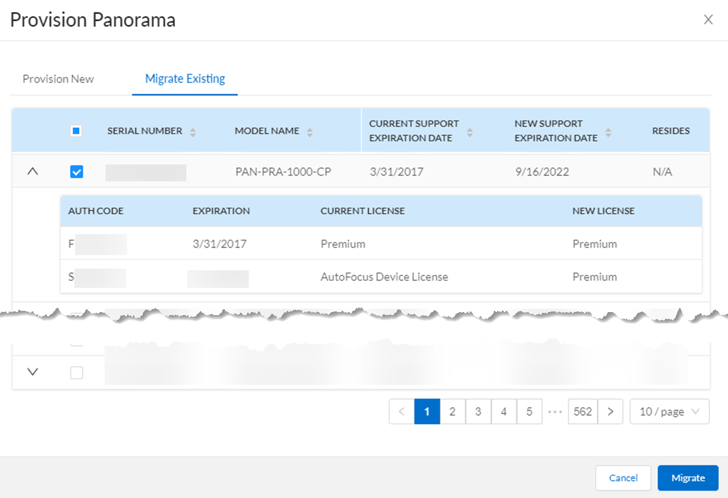
Task: Cancel the migration dialog
Action: click(623, 478)
